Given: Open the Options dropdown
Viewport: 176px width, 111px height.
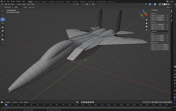Looking at the screenshot, I should pyautogui.click(x=169, y=7).
